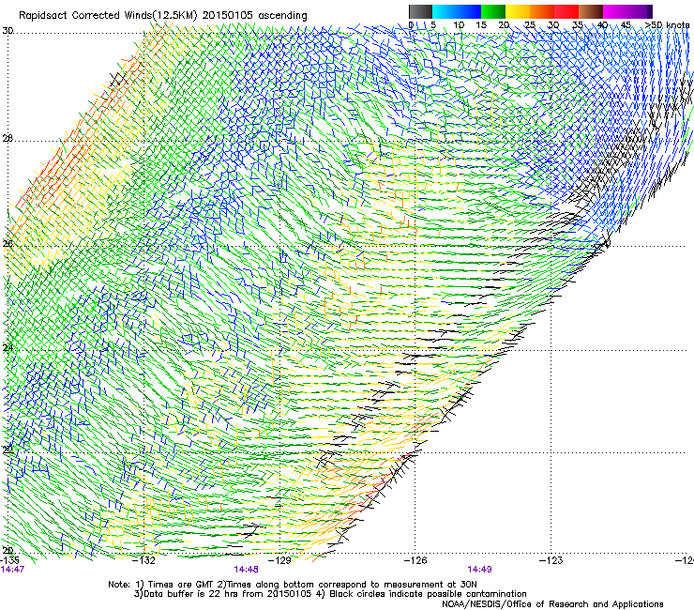Screen dimensions: 694x610
Task: Click the latitude label '26'
Action: coord(8,243)
